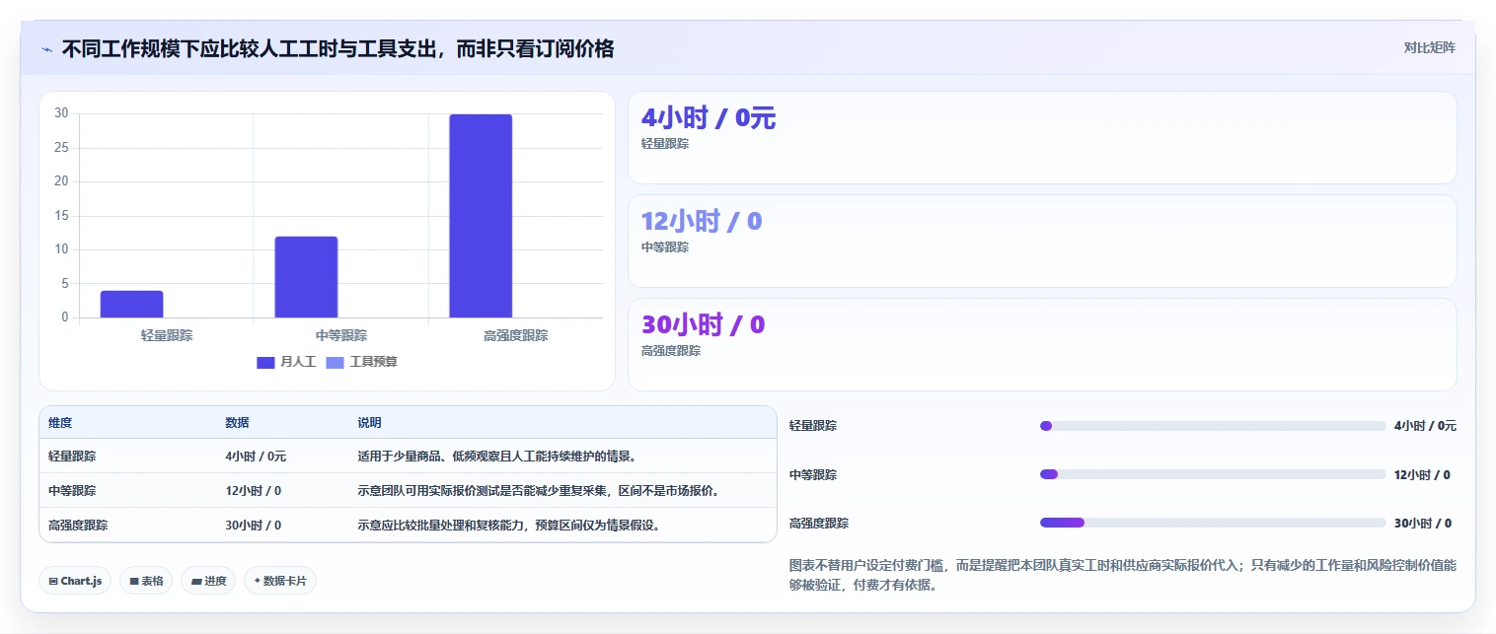The width and height of the screenshot is (1496, 634).
Task: Click the 中等跟踪 progress bar
Action: tap(1213, 474)
